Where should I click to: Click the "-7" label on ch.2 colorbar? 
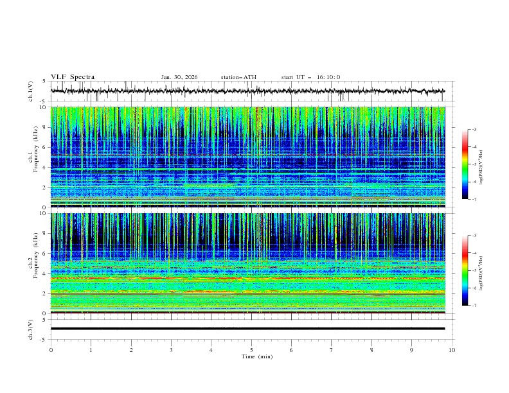pos(474,305)
